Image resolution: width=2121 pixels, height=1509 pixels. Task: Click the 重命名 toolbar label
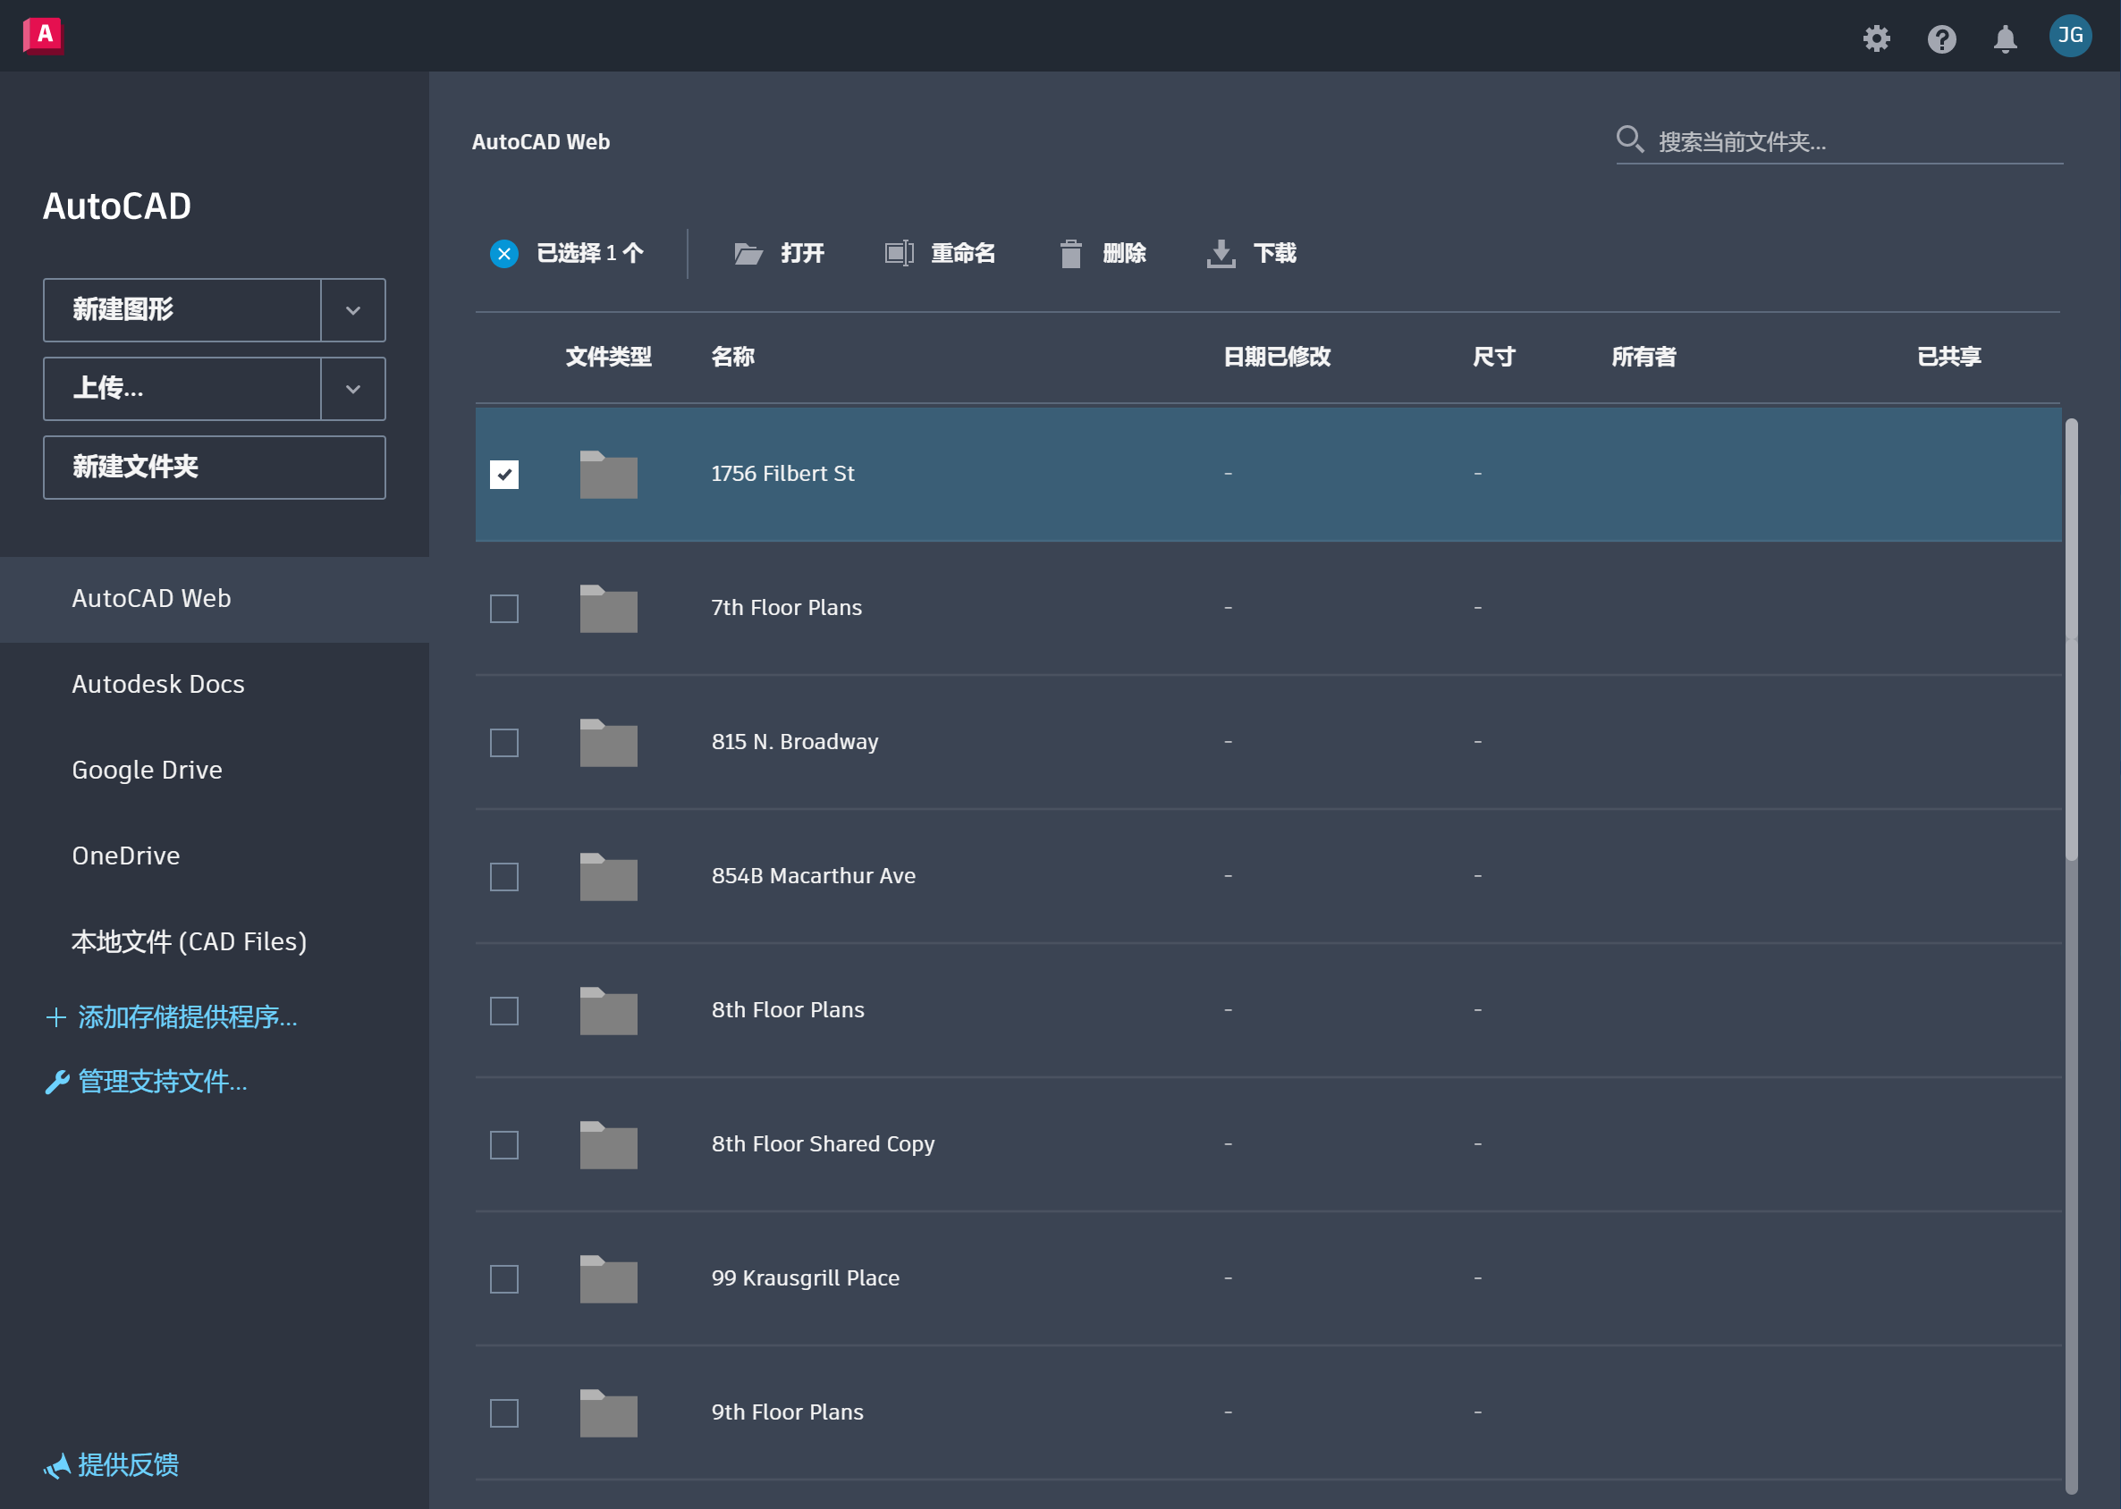[x=963, y=254]
